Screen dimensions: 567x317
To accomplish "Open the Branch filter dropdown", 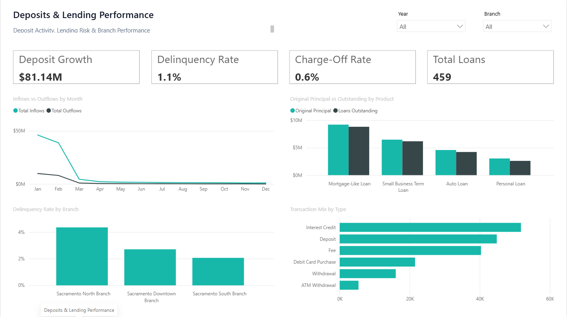I will point(517,26).
